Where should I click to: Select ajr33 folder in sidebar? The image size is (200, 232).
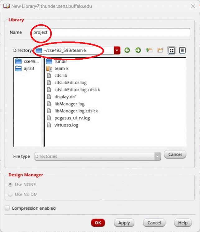(25, 69)
